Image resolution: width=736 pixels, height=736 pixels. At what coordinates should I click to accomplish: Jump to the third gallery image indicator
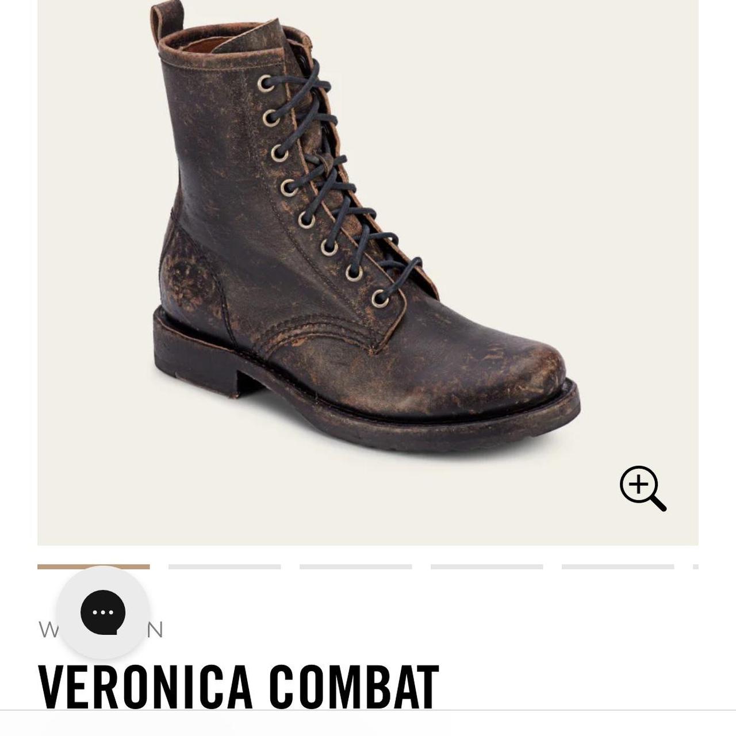356,567
